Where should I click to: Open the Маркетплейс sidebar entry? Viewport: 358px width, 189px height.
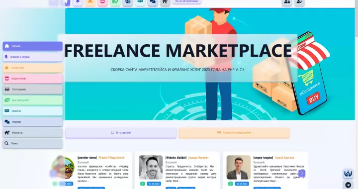coord(32,79)
